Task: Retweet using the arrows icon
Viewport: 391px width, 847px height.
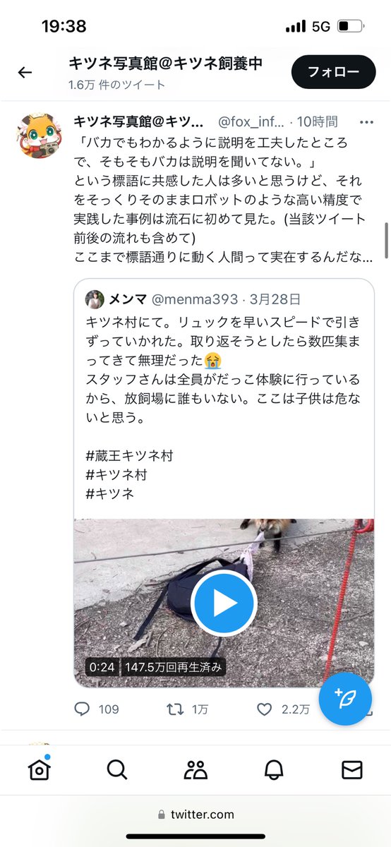Action: pyautogui.click(x=174, y=709)
